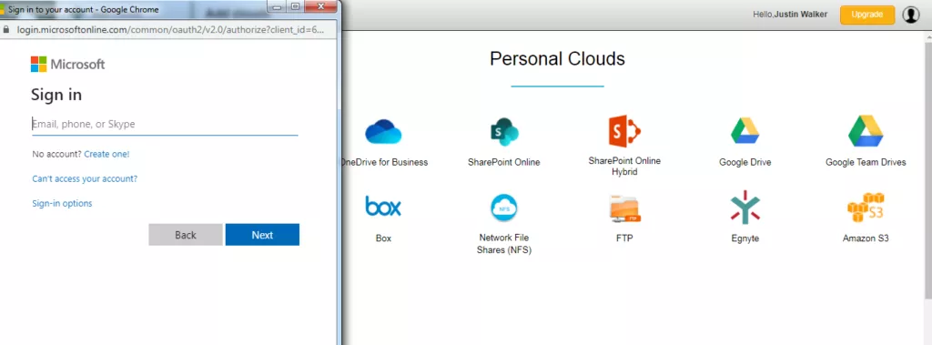
Task: Follow the Create one! link
Action: [x=106, y=154]
